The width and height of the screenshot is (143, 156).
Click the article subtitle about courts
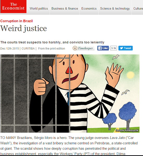point(52,42)
